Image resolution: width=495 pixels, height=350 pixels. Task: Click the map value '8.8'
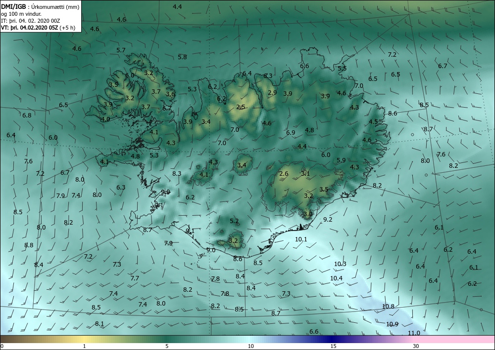(x=29, y=245)
